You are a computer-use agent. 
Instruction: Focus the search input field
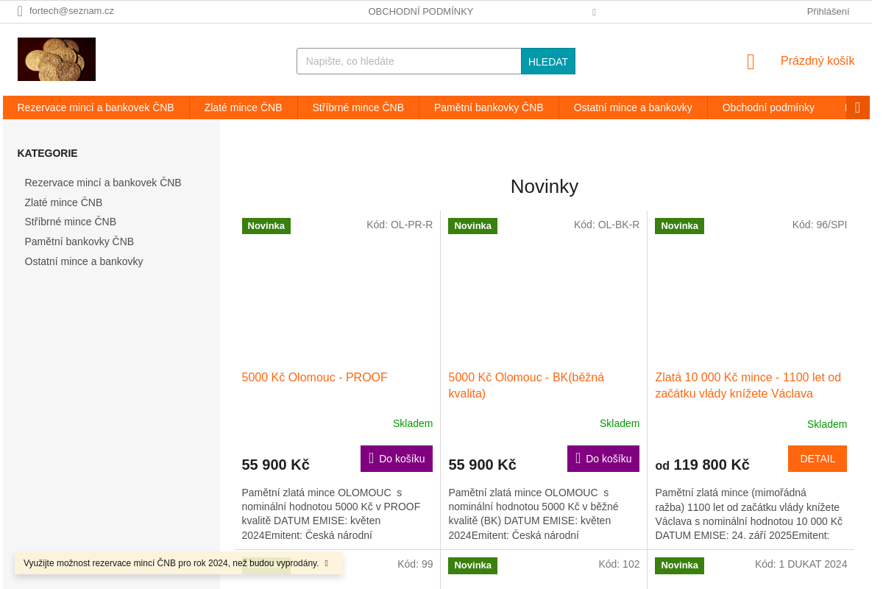coord(408,61)
